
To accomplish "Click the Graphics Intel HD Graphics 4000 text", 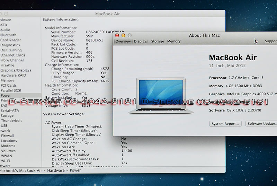I will coord(243,94).
